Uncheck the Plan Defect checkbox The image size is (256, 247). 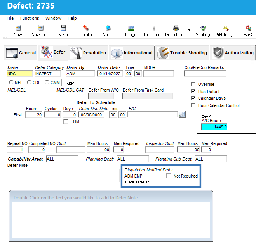coord(193,92)
